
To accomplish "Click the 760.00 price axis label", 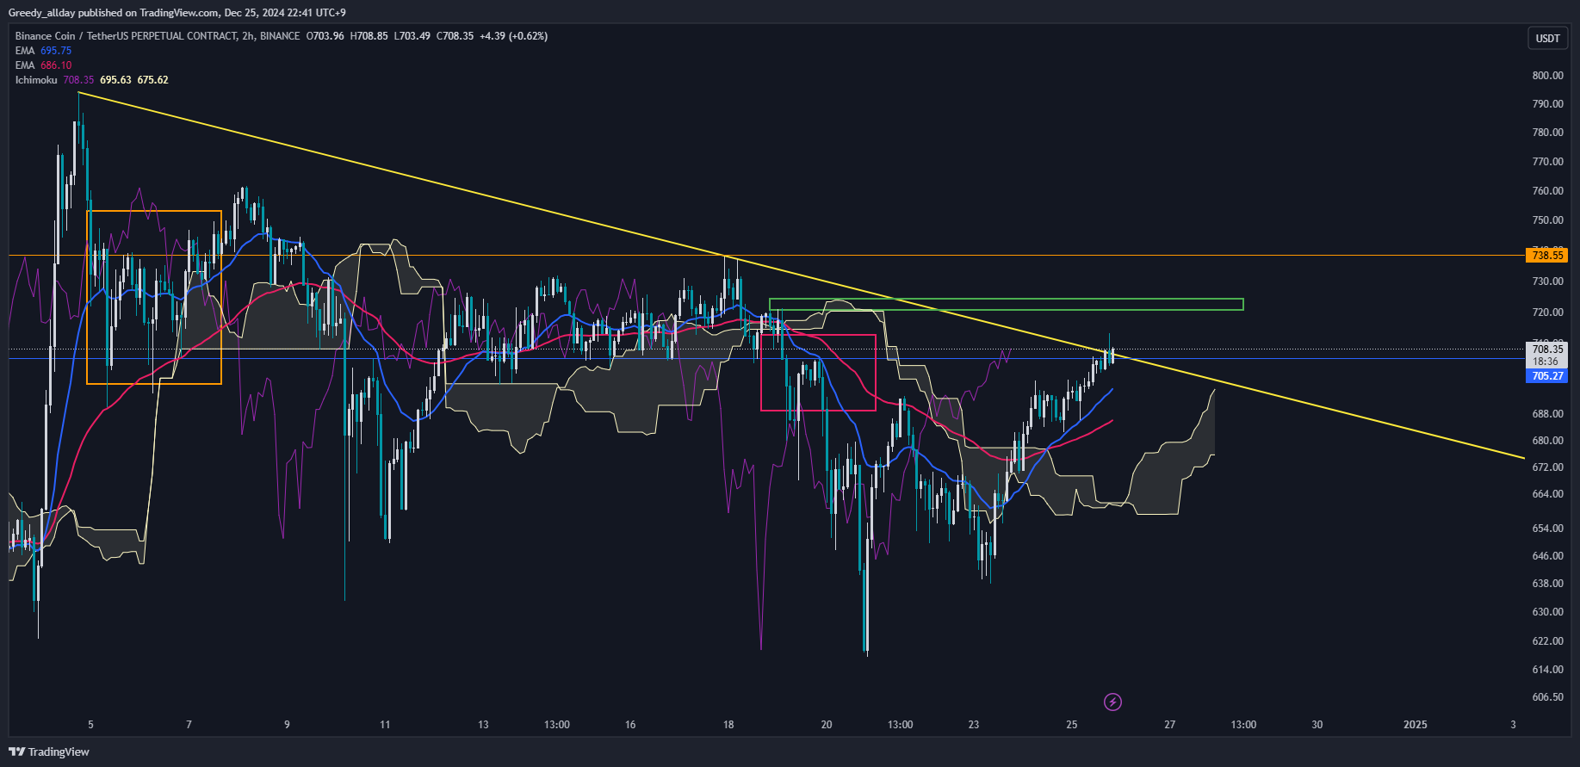I will coord(1547,191).
